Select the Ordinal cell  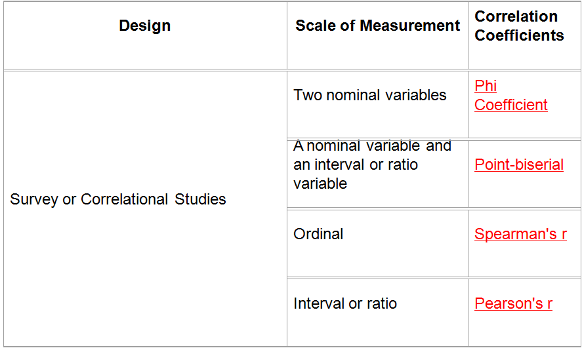point(377,244)
